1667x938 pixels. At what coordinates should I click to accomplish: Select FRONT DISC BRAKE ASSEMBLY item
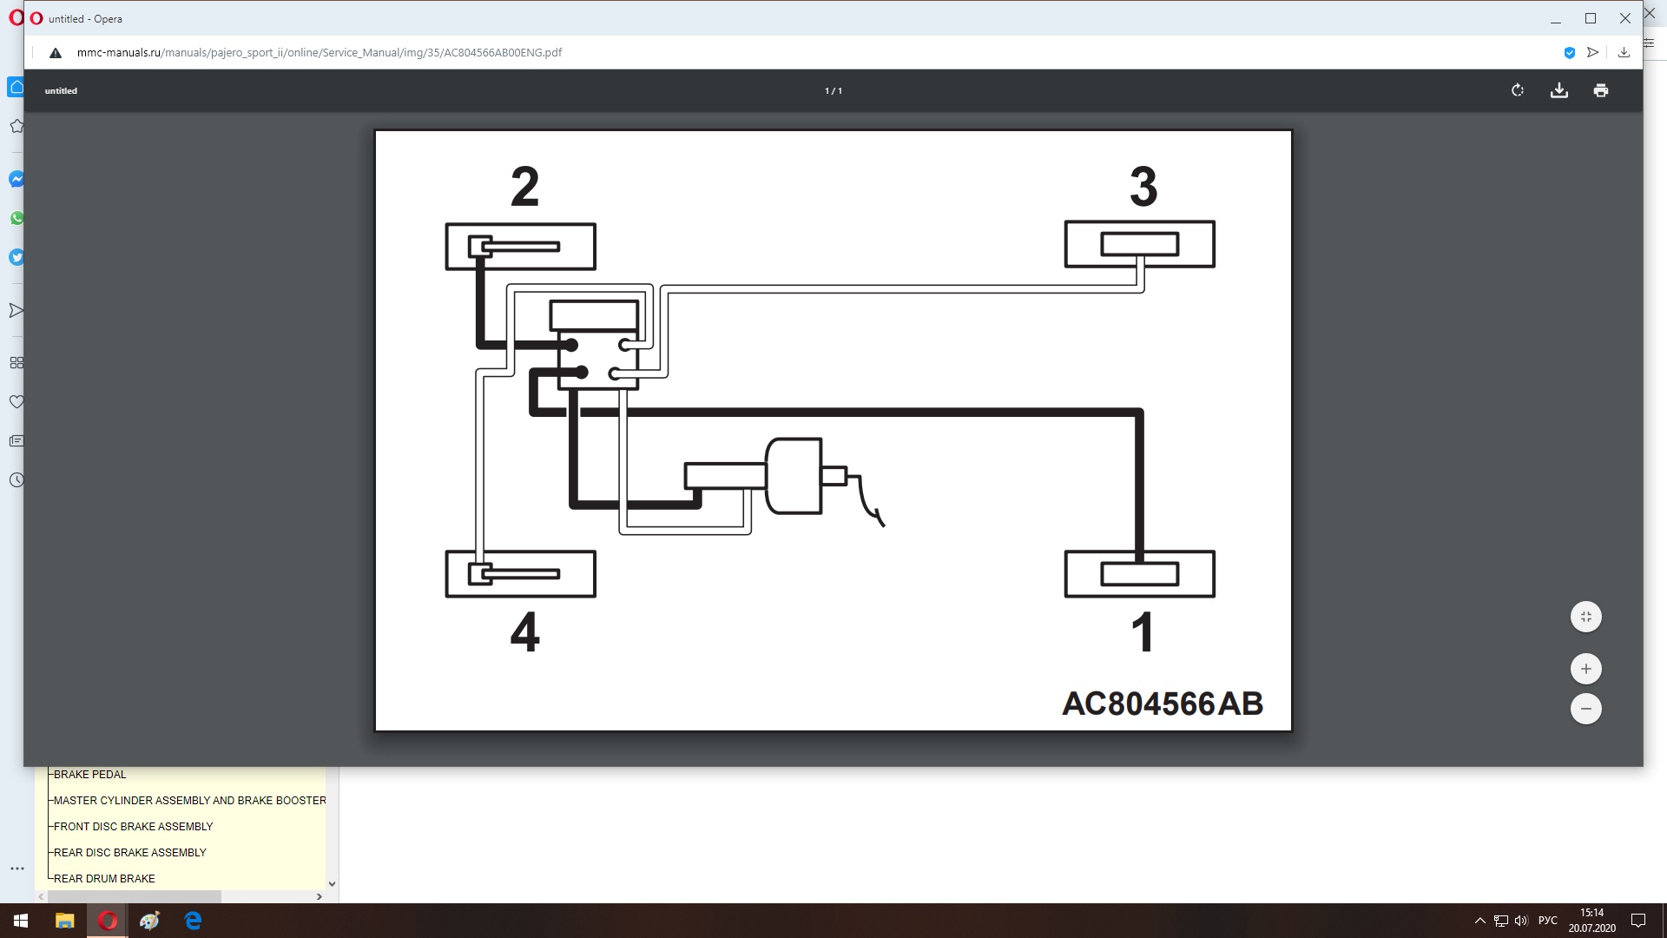133,827
